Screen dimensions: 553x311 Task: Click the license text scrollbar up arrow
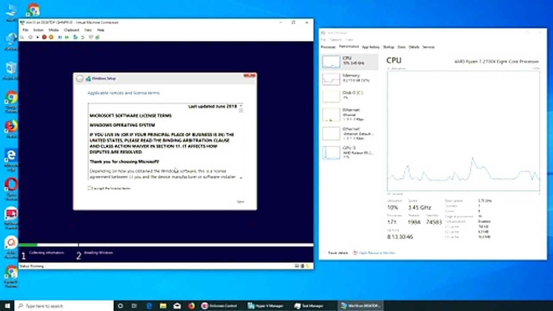point(241,106)
